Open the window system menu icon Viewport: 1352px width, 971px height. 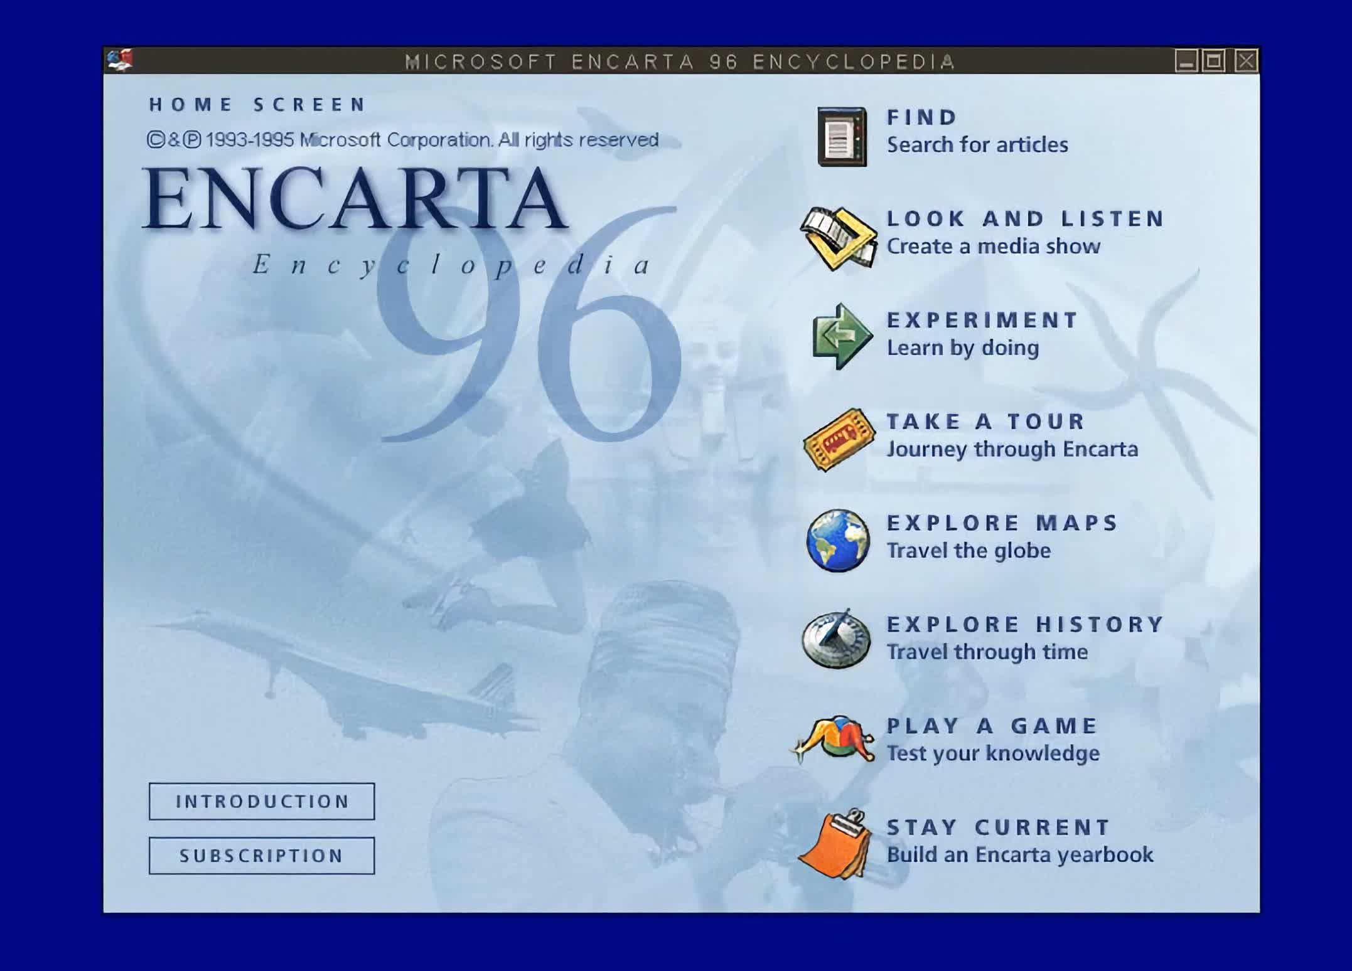point(119,60)
